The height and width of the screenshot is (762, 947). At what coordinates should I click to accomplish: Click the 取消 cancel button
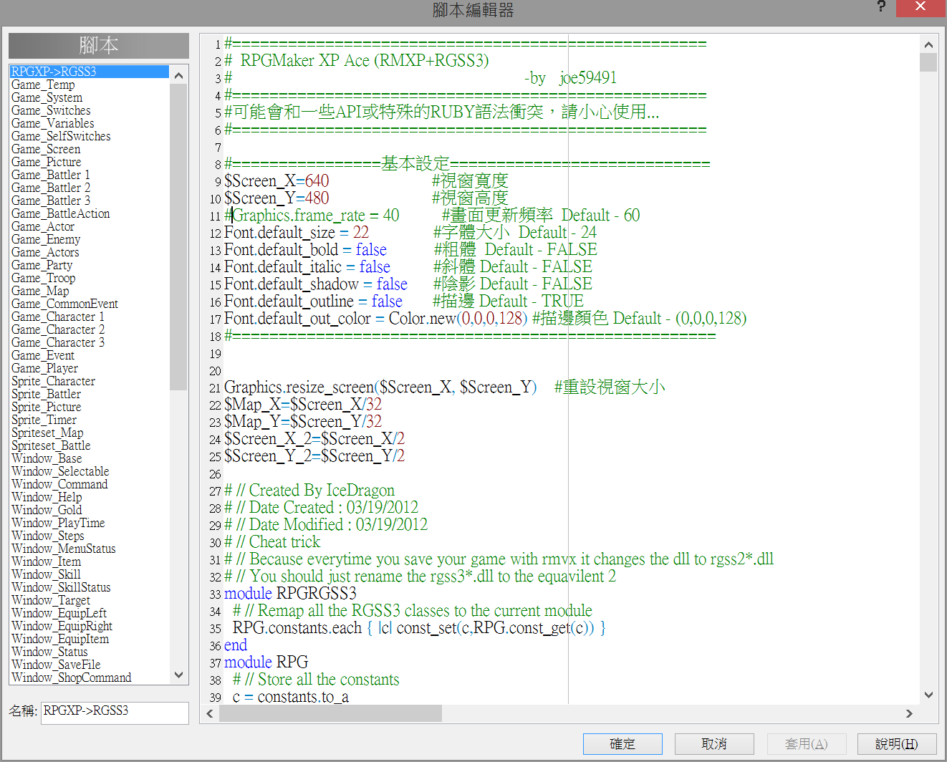point(714,744)
